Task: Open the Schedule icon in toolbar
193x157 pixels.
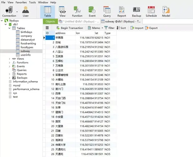Action: click(151, 12)
